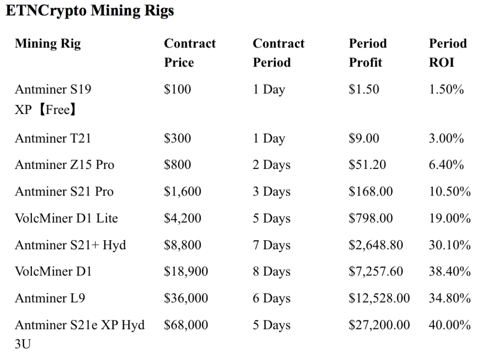Select the VolcMiner D1 Lite rig name
Image resolution: width=487 pixels, height=356 pixels.
[x=66, y=218]
